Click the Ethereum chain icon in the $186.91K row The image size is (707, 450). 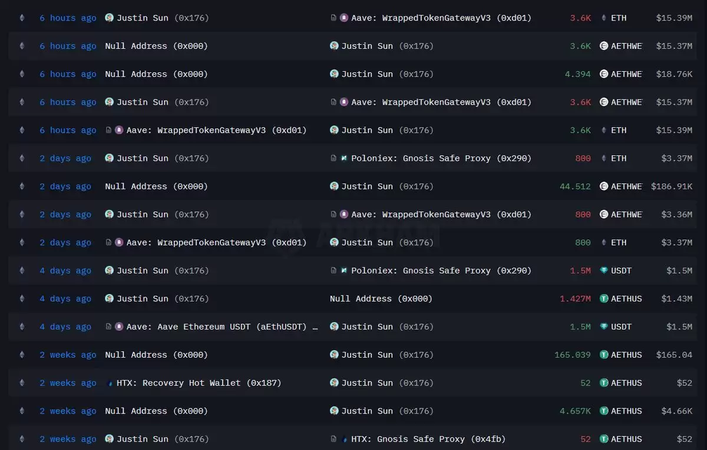pos(22,186)
